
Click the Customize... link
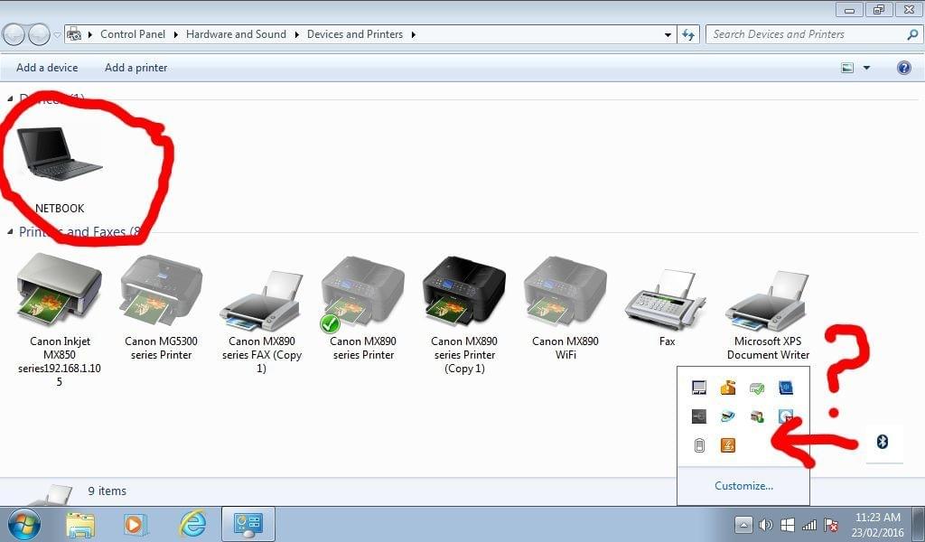click(x=743, y=486)
